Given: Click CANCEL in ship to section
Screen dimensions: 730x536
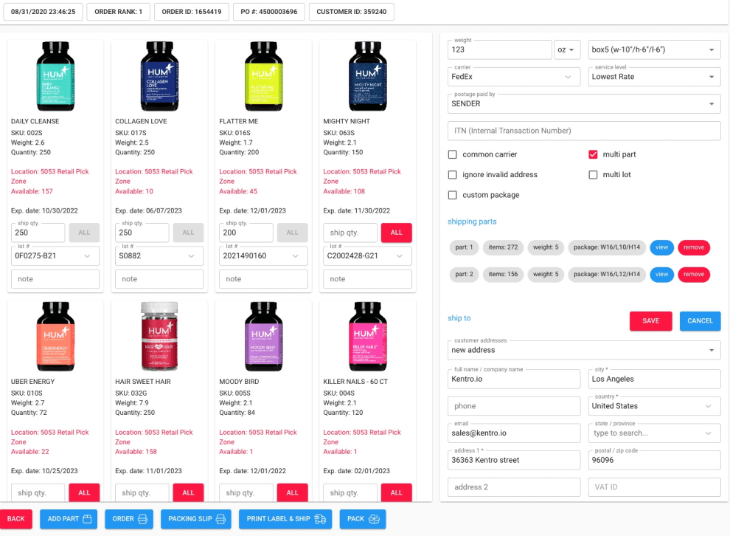Looking at the screenshot, I should click(700, 320).
